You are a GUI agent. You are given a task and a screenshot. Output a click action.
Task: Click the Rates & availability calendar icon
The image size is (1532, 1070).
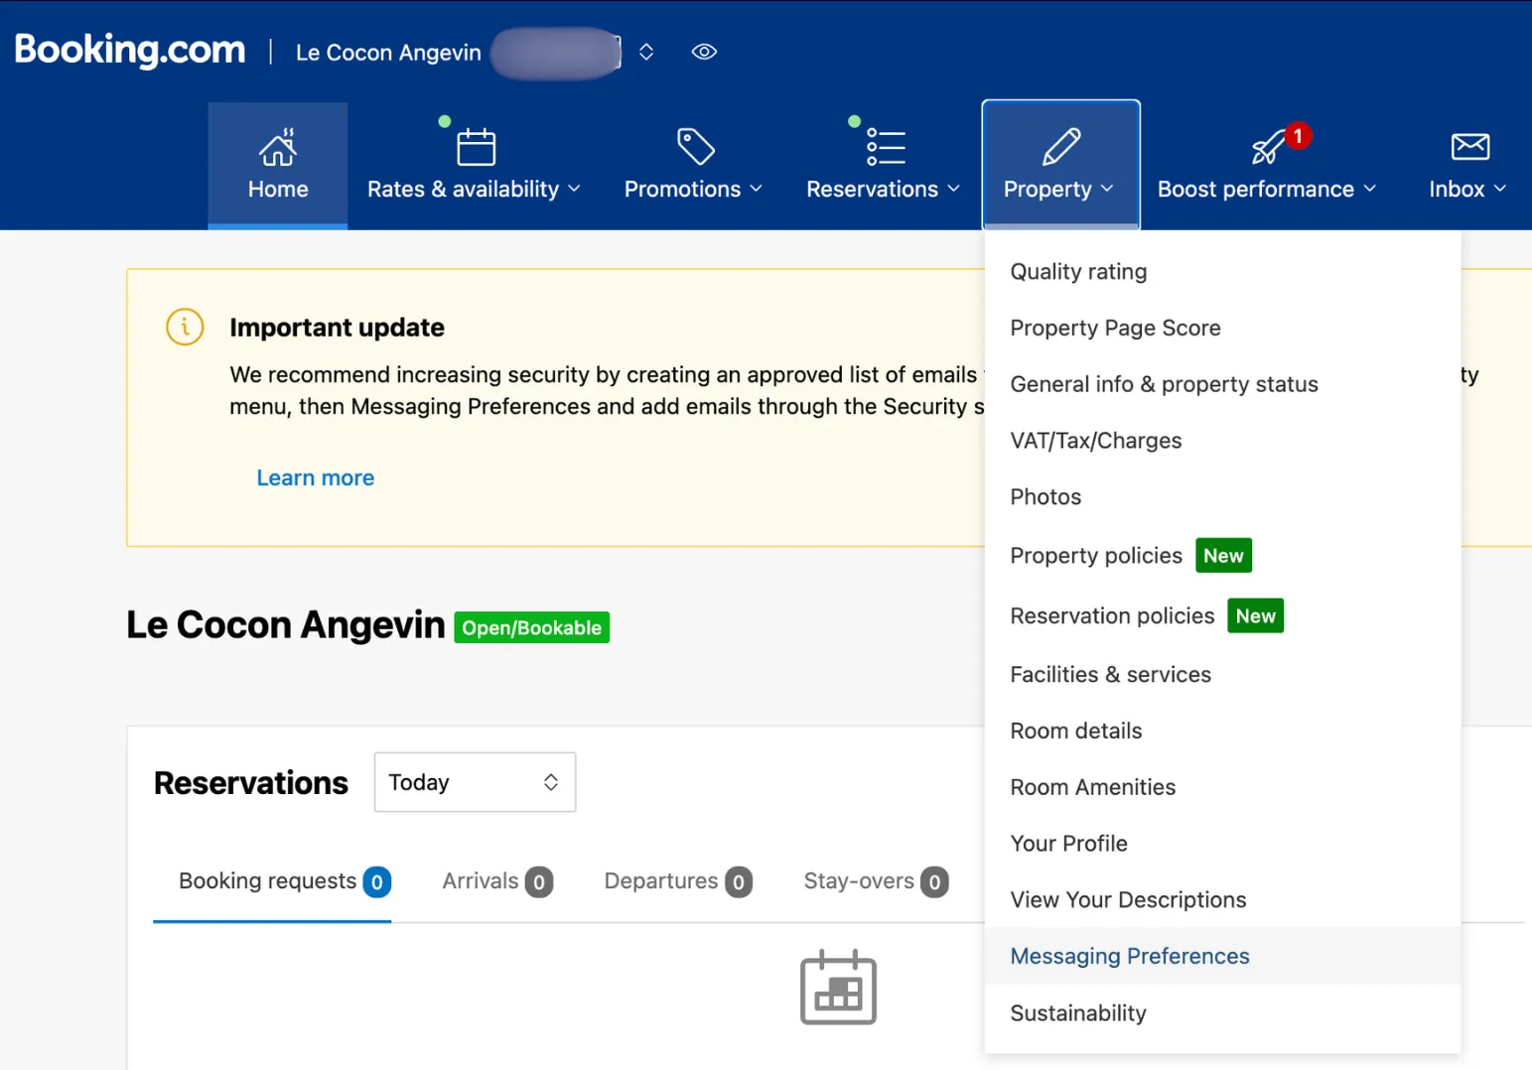click(x=476, y=147)
